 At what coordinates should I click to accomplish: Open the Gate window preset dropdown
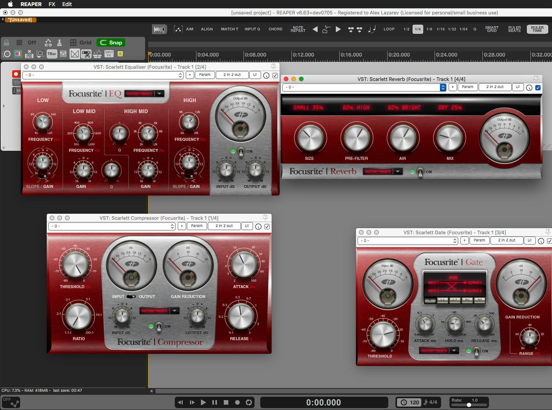(408, 241)
